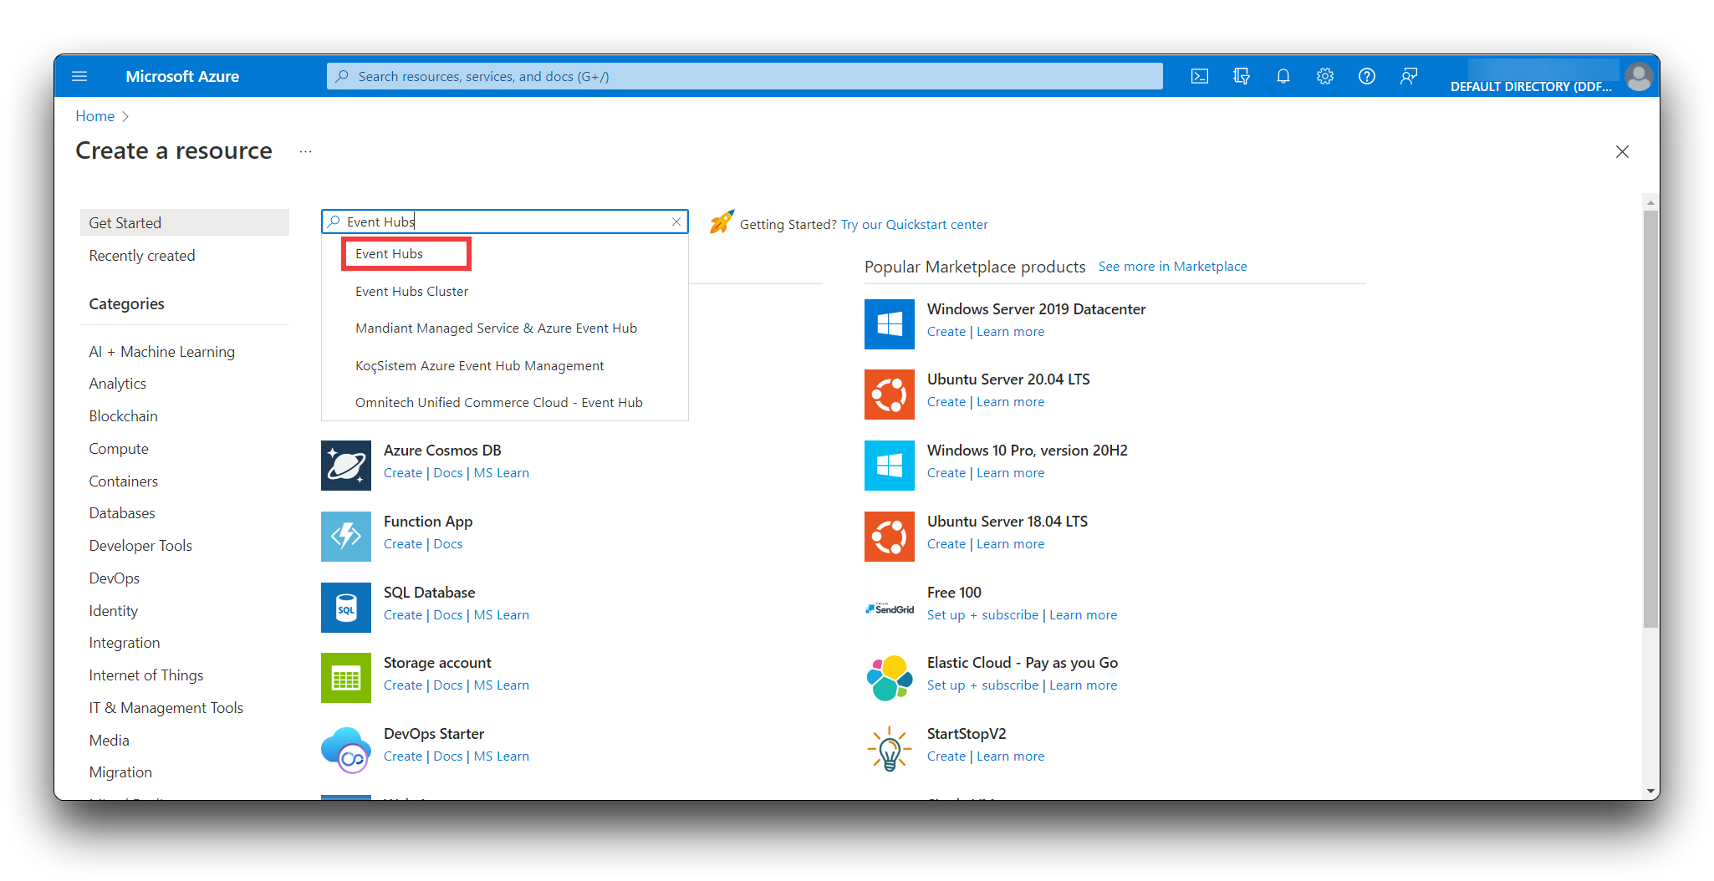This screenshot has width=1714, height=881.
Task: Select Omnitech Unified Commerce Cloud - Event Hub
Action: 499,403
